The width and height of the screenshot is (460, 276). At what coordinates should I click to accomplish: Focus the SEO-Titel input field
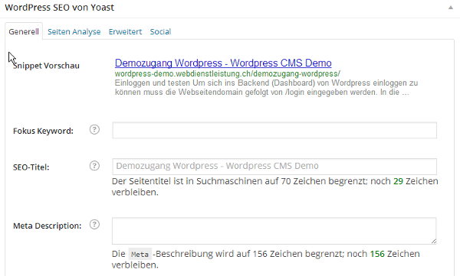(x=274, y=166)
